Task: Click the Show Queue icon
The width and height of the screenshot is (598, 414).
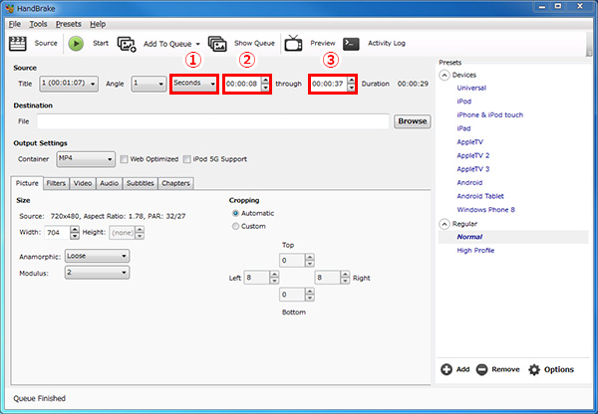Action: tap(217, 44)
